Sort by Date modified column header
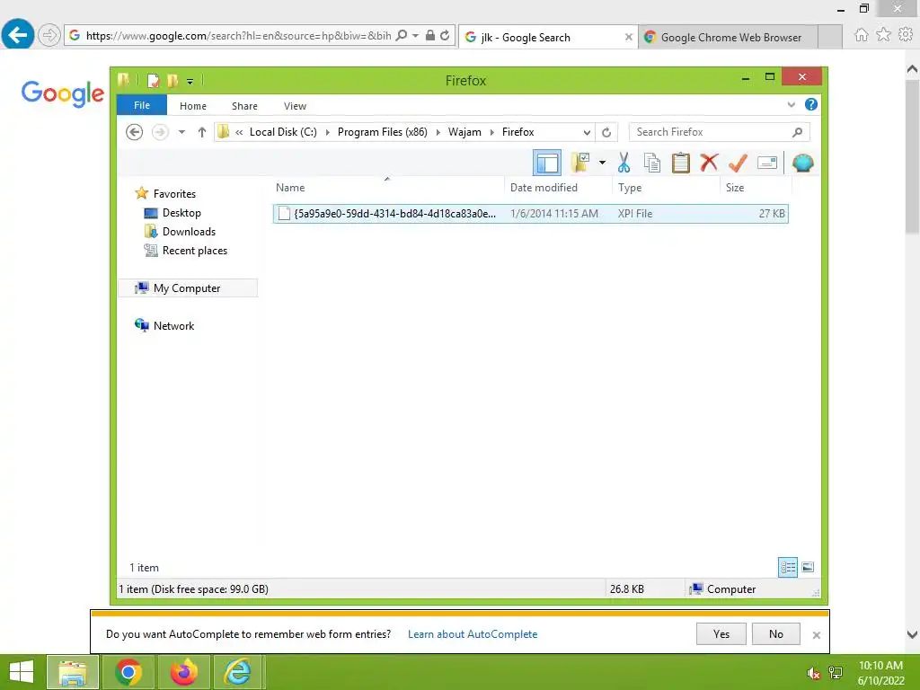Image resolution: width=920 pixels, height=690 pixels. [x=558, y=188]
